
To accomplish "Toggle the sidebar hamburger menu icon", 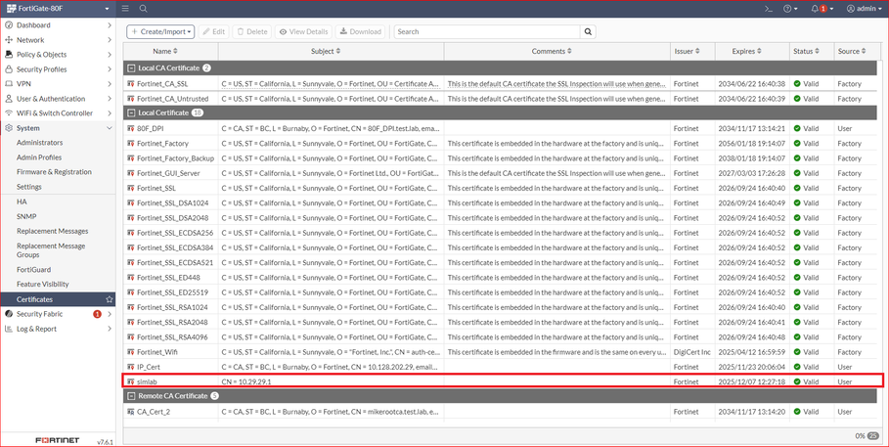I will pos(125,9).
